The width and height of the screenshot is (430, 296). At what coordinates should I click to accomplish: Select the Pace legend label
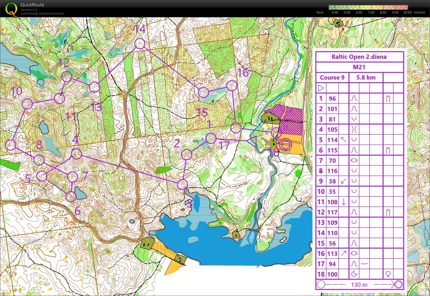click(x=320, y=12)
